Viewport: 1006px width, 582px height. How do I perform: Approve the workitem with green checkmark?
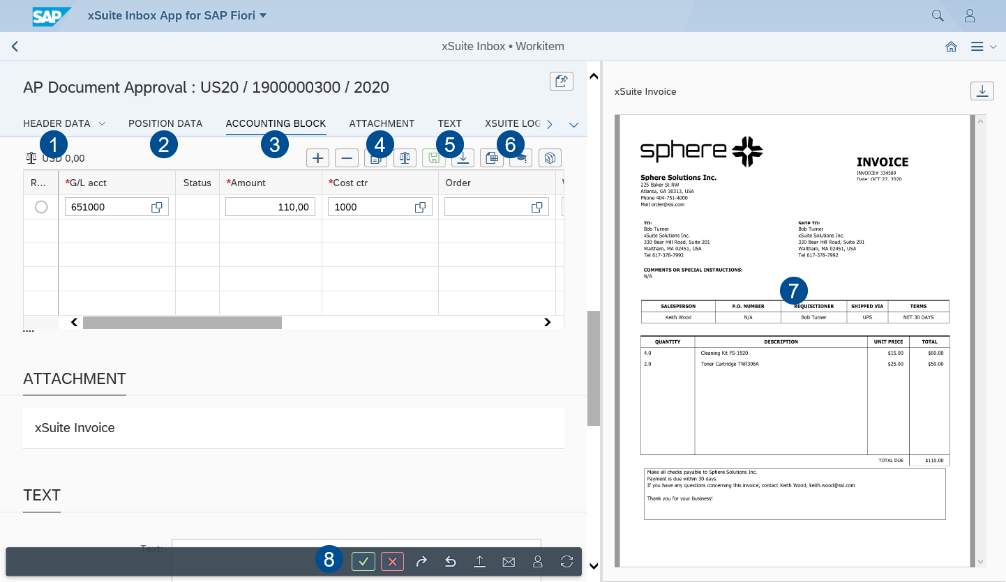point(363,561)
